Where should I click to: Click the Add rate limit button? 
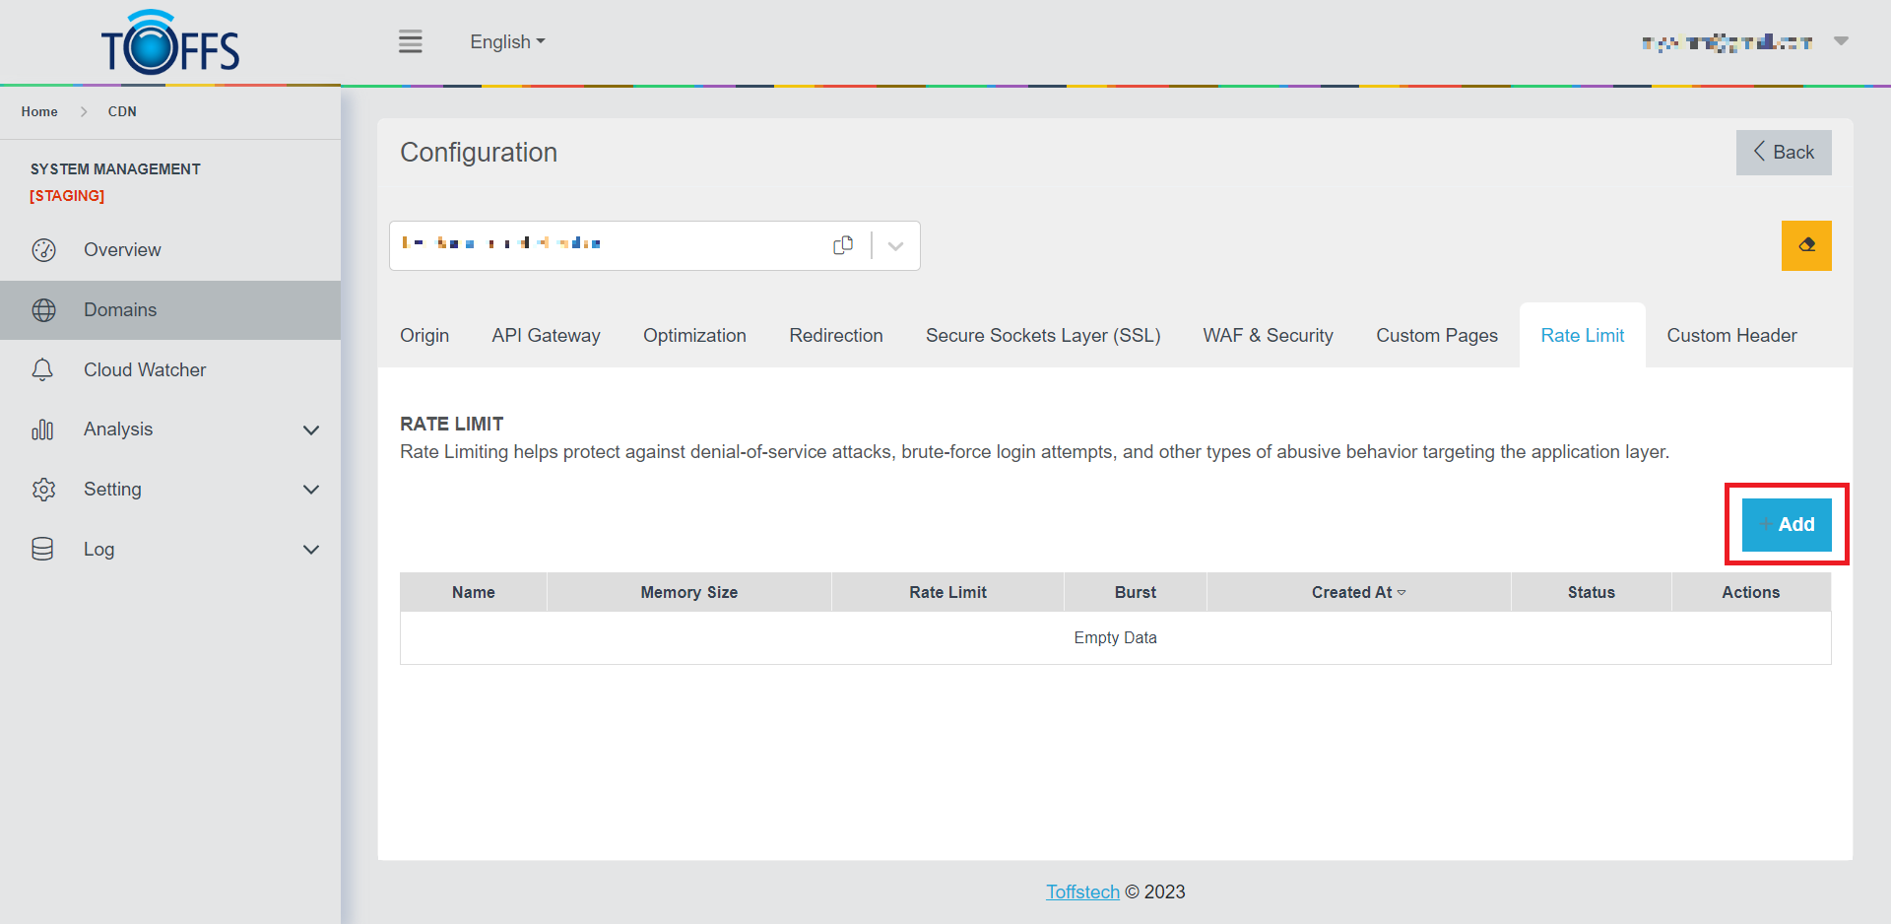(1786, 525)
